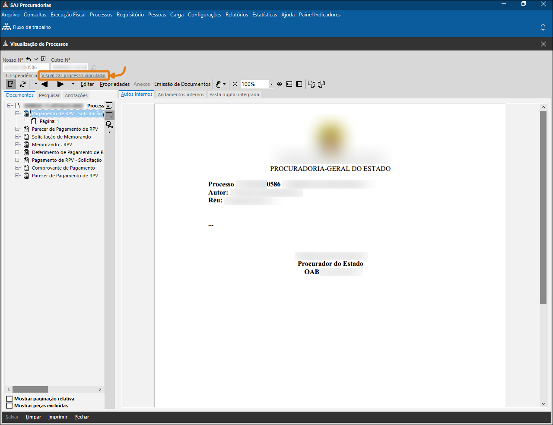The image size is (553, 425).
Task: Click the refresh arrows toolbar icon
Action: (x=23, y=84)
